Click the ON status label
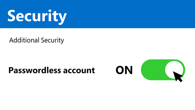 (x=124, y=70)
